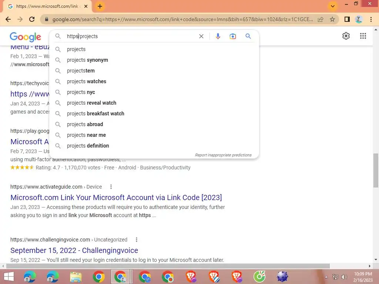
Task: Open the Chrome profile avatar
Action: [x=359, y=19]
